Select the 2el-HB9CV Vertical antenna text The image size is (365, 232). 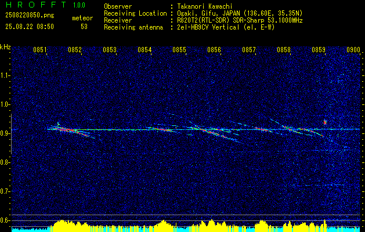tap(225, 27)
